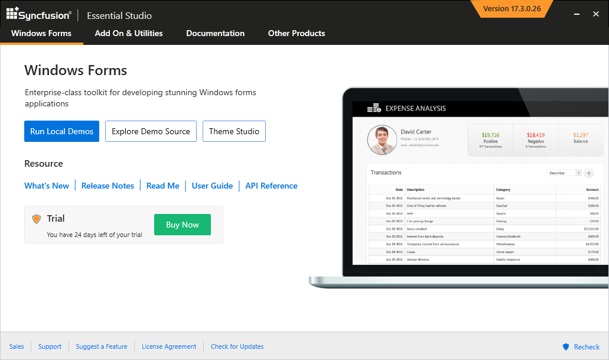The image size is (609, 360).
Task: Open the Release Notes link
Action: pyautogui.click(x=108, y=186)
